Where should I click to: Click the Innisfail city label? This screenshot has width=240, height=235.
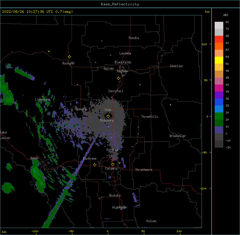coord(116,91)
